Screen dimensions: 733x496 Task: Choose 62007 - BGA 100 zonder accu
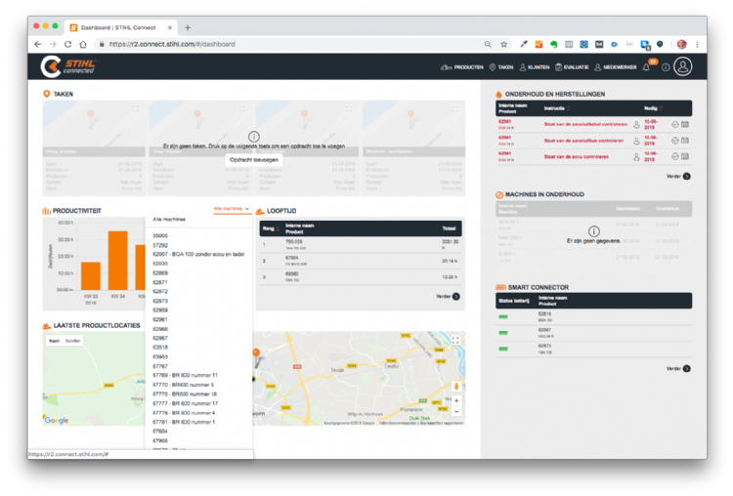[x=198, y=254]
